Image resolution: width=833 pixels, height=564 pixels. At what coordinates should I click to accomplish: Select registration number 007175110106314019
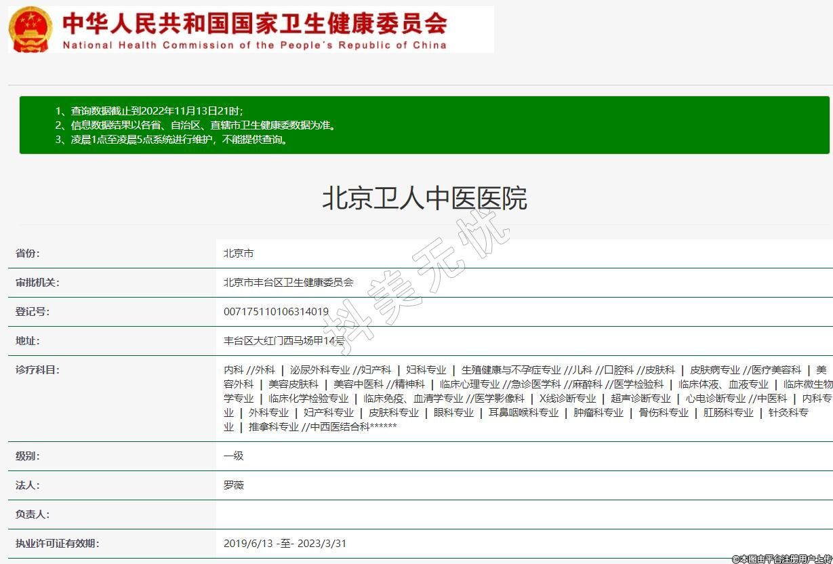(276, 312)
